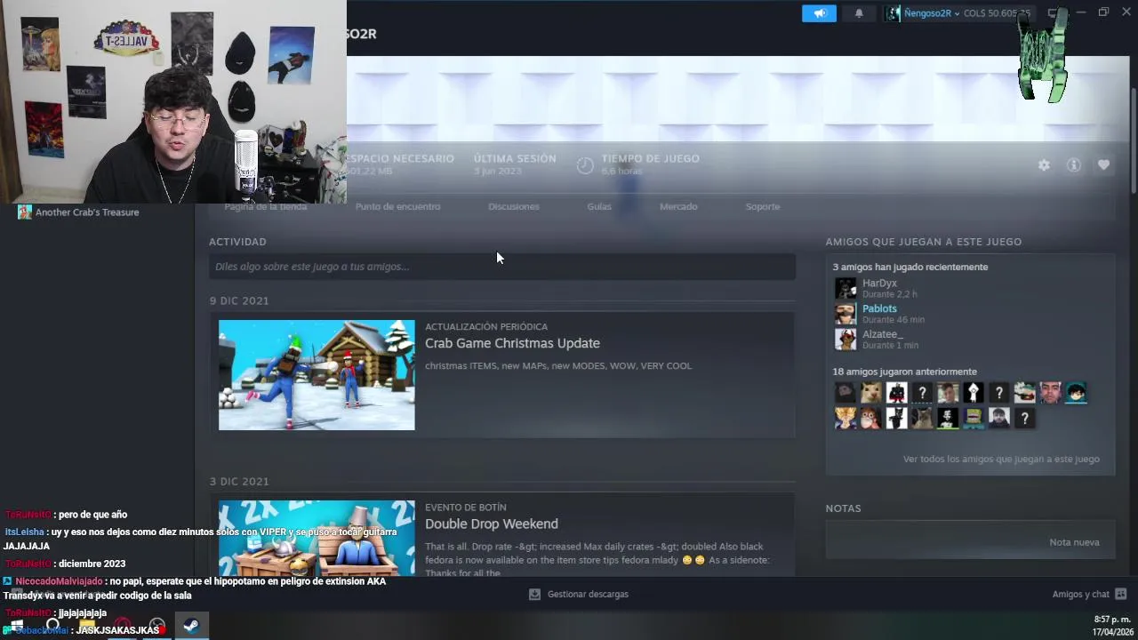The image size is (1138, 640).
Task: Open Página de la tienda tab
Action: pyautogui.click(x=265, y=206)
